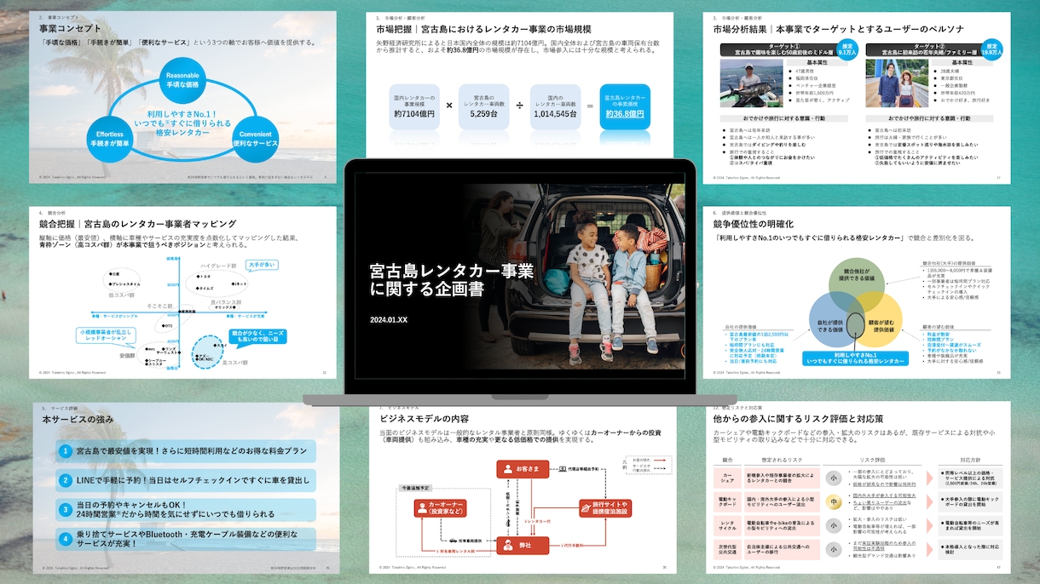Click the 1,014,545台 box for 国内のレンタカー車両数
The height and width of the screenshot is (584, 1040).
click(554, 107)
